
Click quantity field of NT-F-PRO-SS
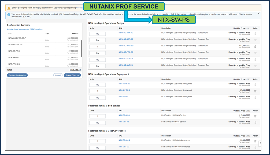(97, 116)
